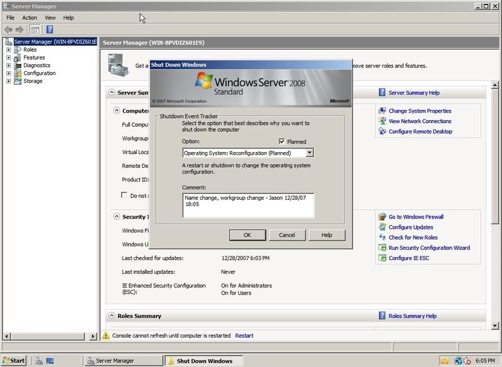The width and height of the screenshot is (502, 367).
Task: Expand the Roles tree node
Action: [8, 50]
